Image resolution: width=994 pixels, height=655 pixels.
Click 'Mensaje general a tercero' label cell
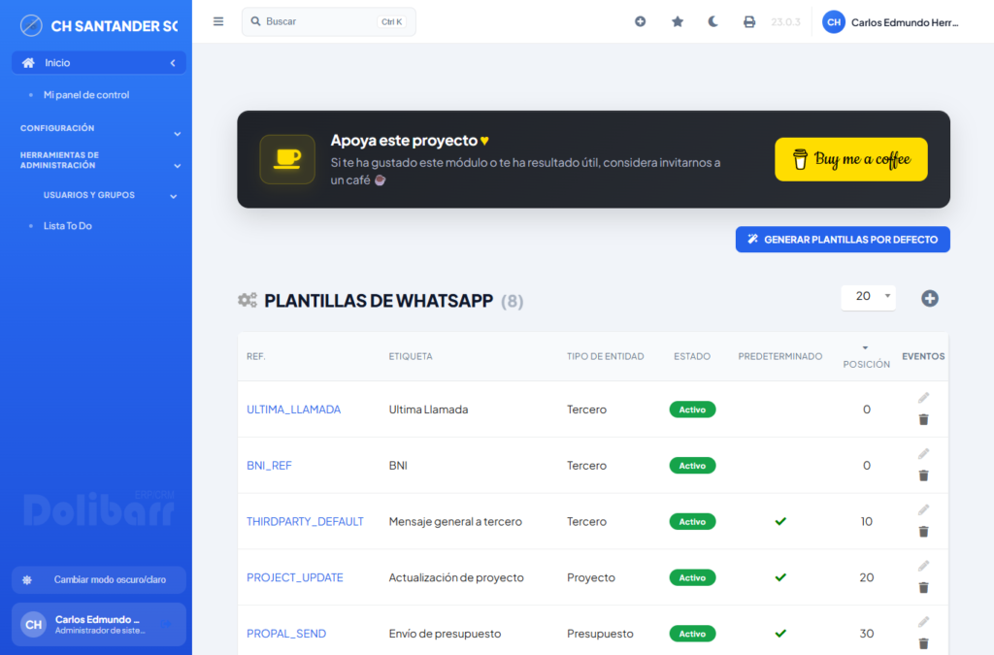coord(455,522)
